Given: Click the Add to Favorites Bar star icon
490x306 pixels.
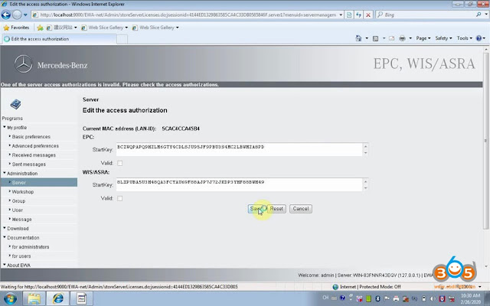Looking at the screenshot, I should pyautogui.click(x=40, y=28).
